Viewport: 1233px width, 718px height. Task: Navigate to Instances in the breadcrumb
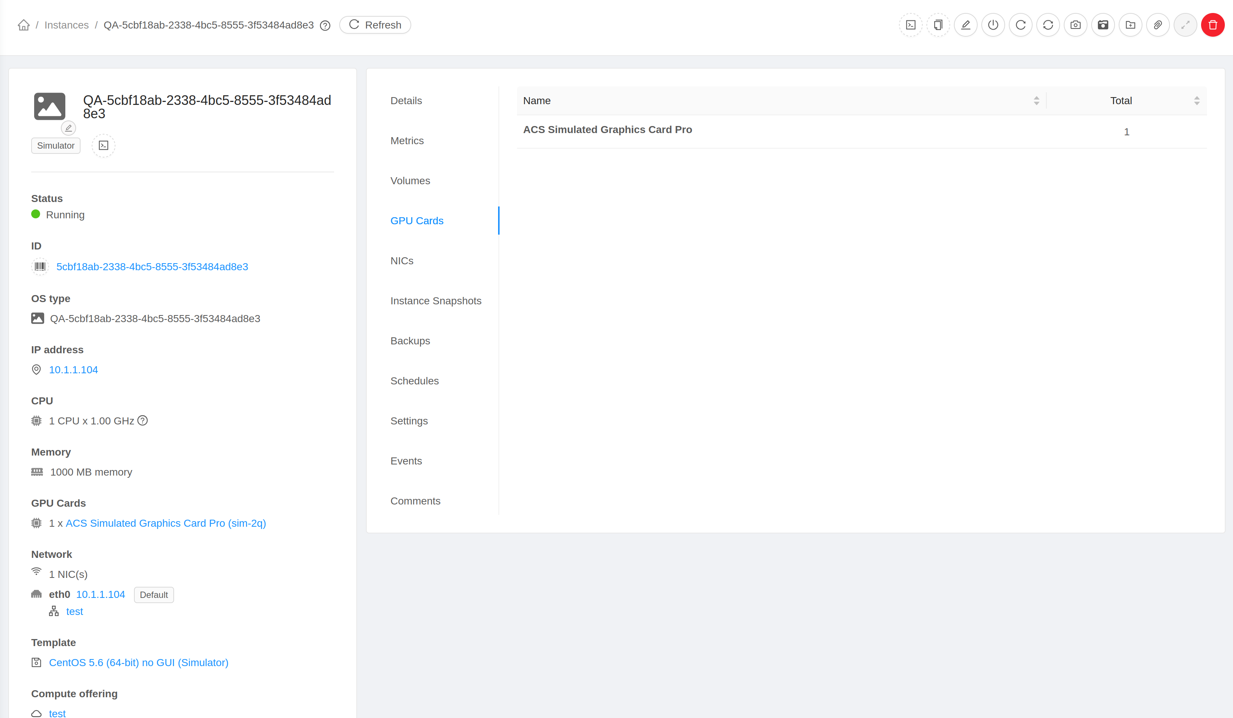[66, 26]
